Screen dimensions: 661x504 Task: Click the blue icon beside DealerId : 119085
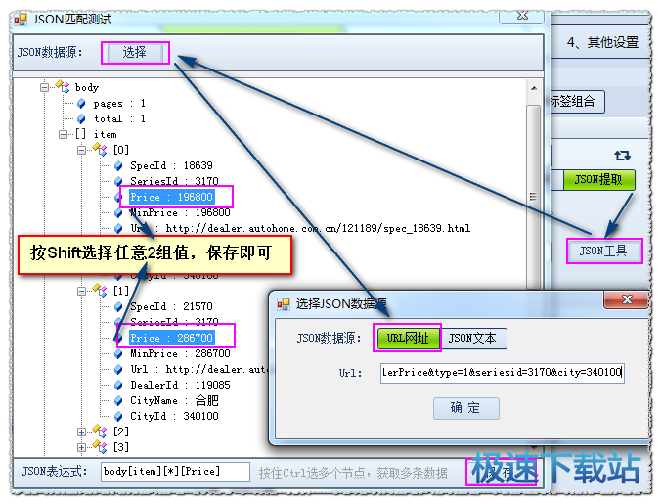coord(118,385)
